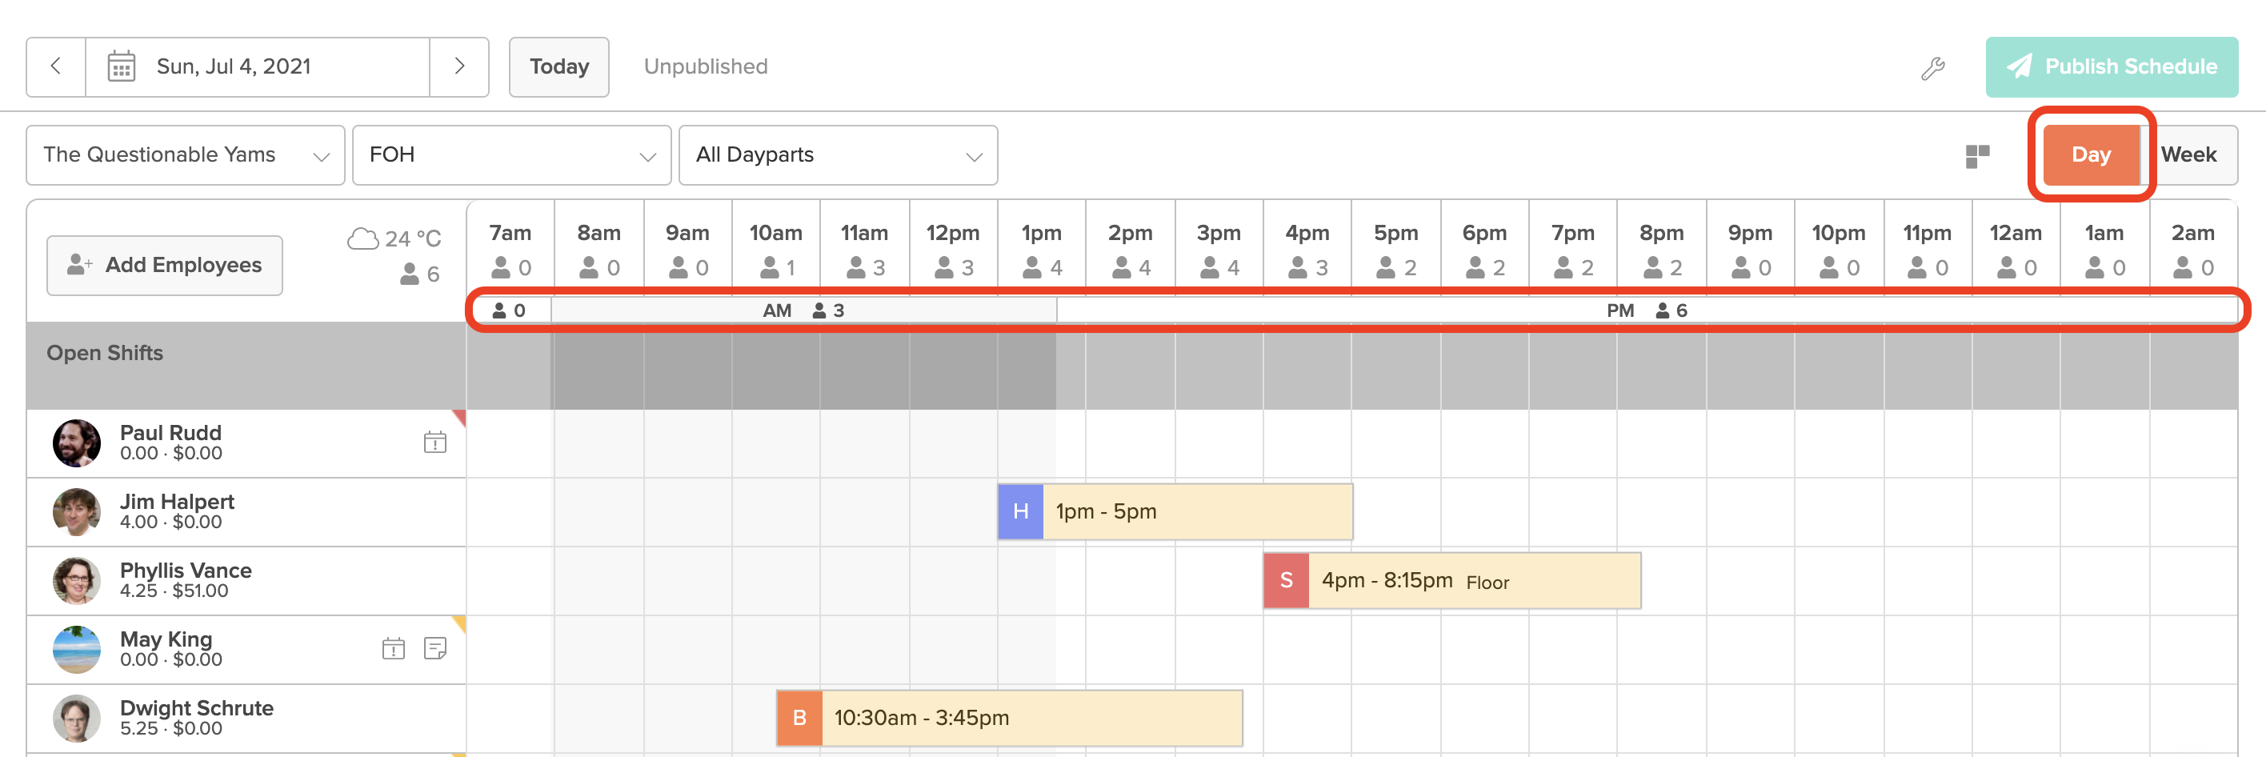
Task: Click Publish Schedule button
Action: [x=2112, y=67]
